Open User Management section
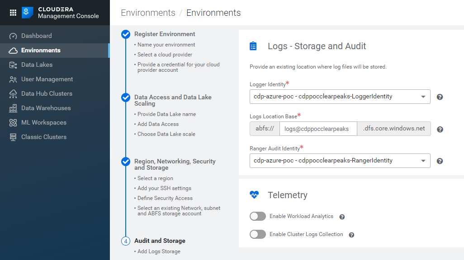 coord(55,79)
